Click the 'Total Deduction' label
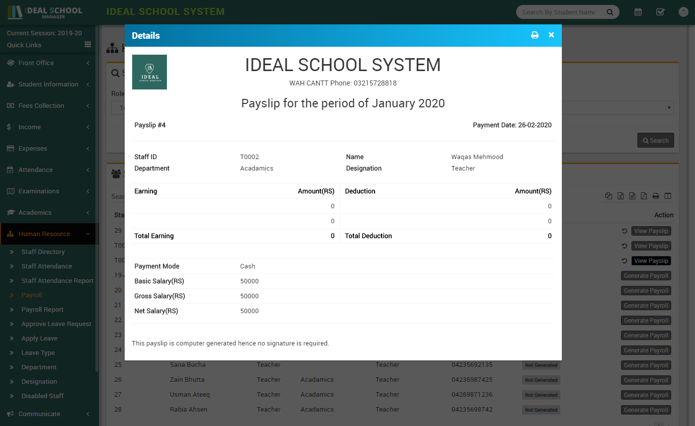The image size is (695, 426). tap(369, 236)
